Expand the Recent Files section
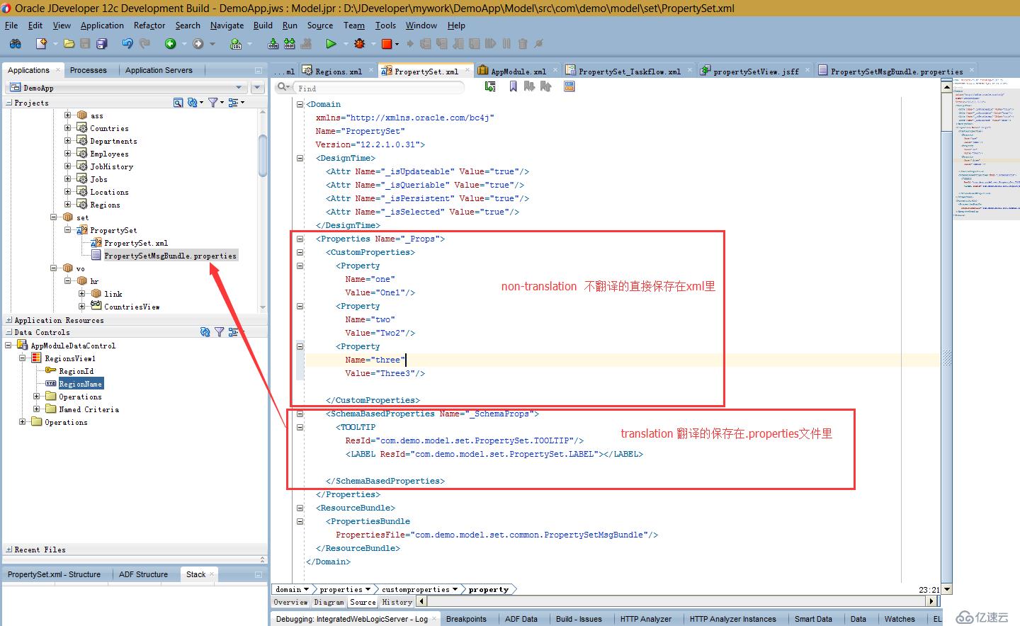 click(x=8, y=550)
